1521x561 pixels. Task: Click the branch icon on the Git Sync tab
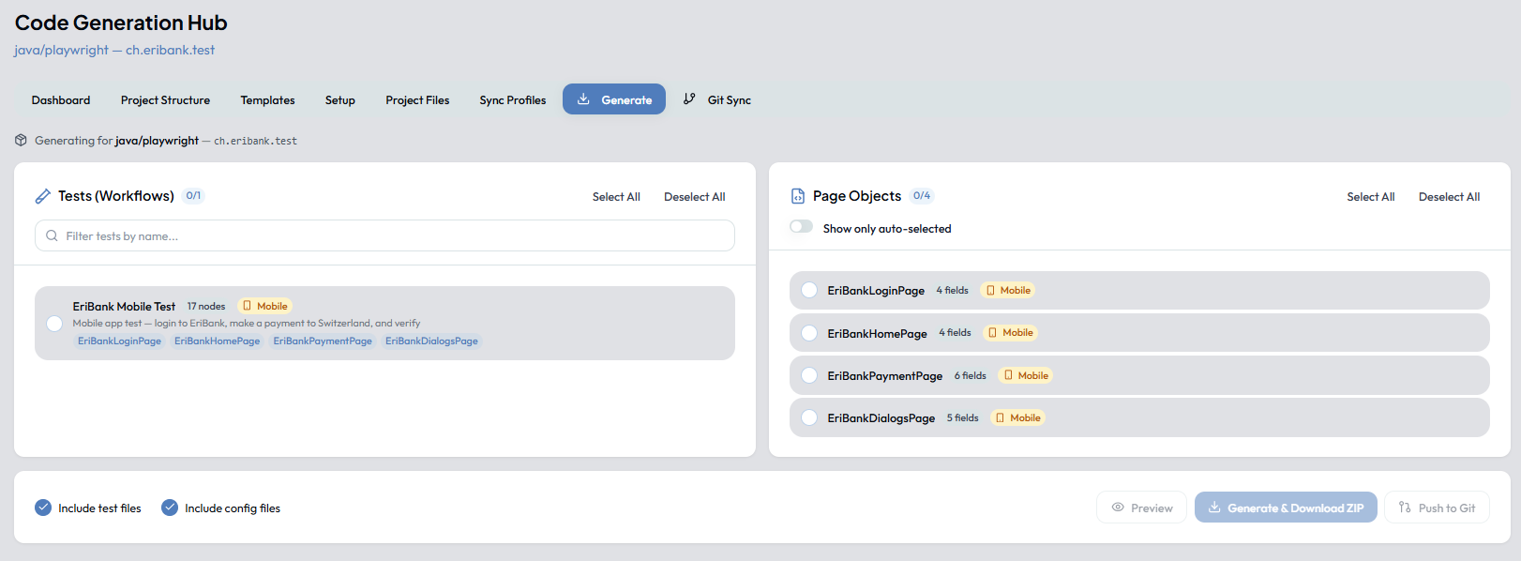point(689,99)
